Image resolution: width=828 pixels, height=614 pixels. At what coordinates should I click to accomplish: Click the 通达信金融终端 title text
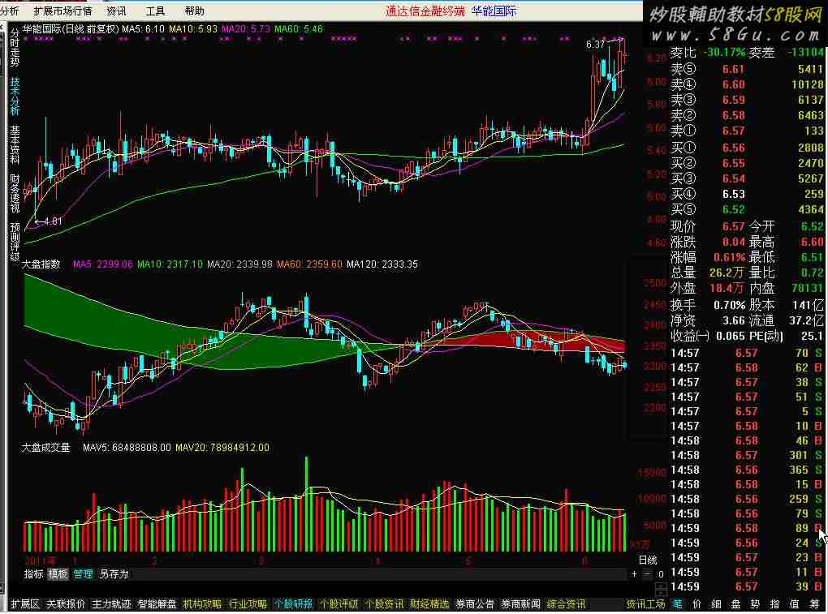(x=425, y=11)
